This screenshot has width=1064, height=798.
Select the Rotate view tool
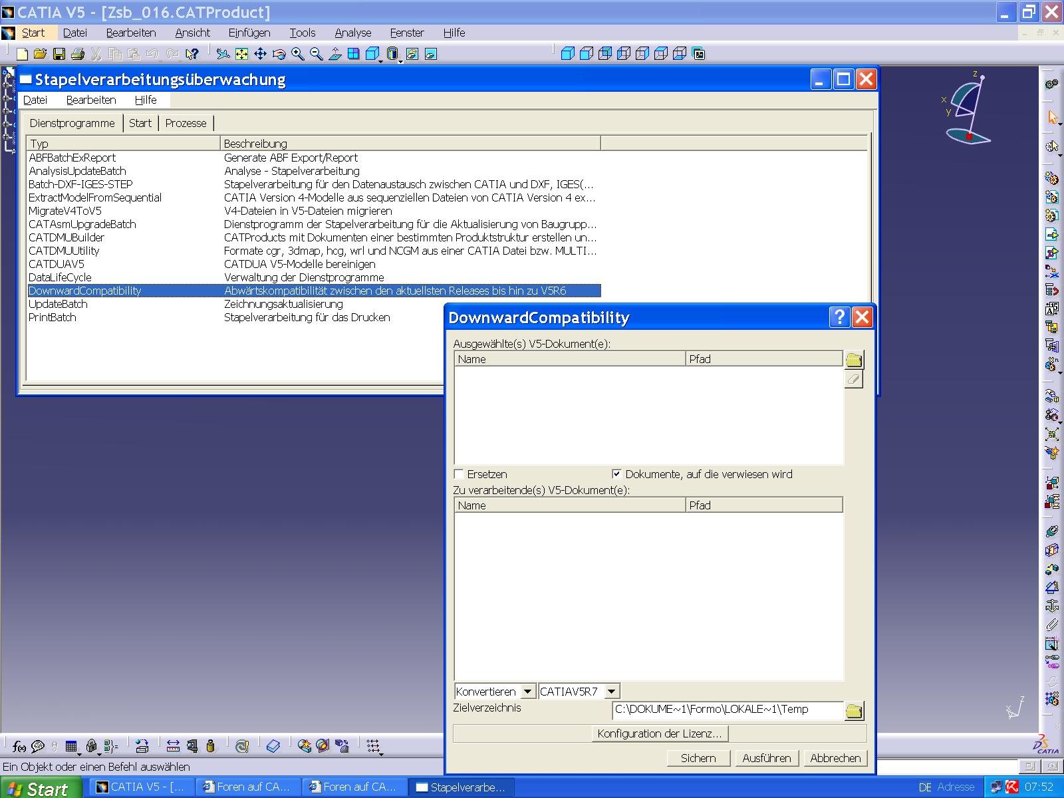[x=279, y=54]
